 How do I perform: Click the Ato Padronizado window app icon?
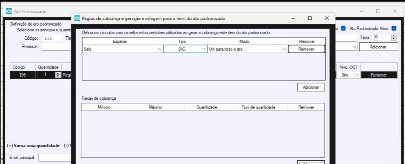click(x=9, y=11)
